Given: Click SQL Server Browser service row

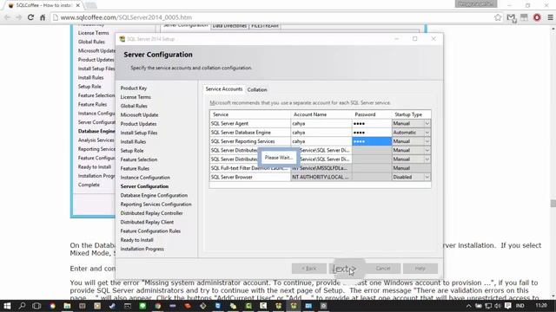Looking at the screenshot, I should 320,177.
